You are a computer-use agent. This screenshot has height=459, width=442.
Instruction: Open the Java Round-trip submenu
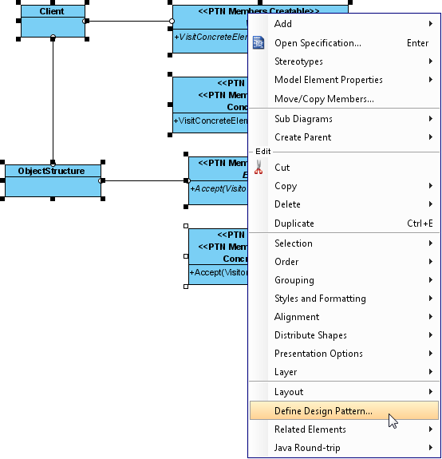tap(344, 448)
